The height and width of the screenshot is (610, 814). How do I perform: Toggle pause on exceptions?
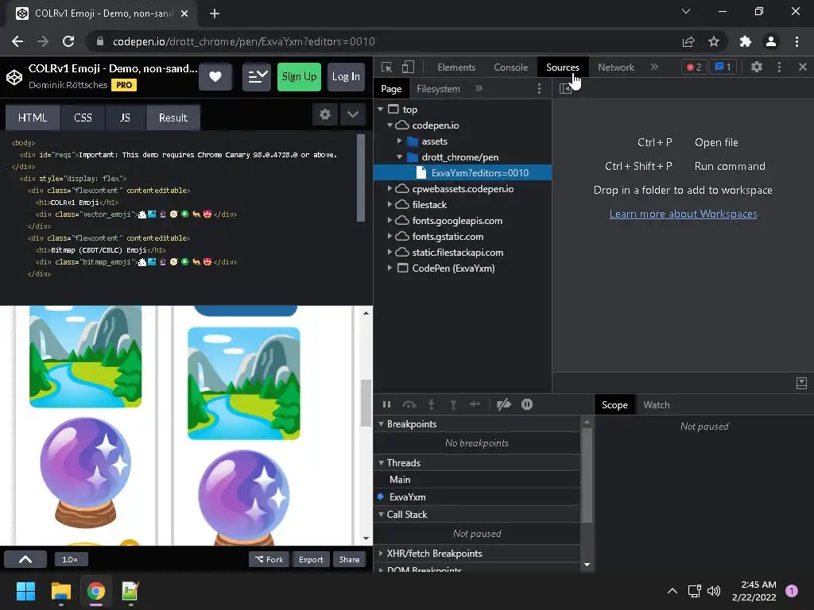pyautogui.click(x=527, y=404)
